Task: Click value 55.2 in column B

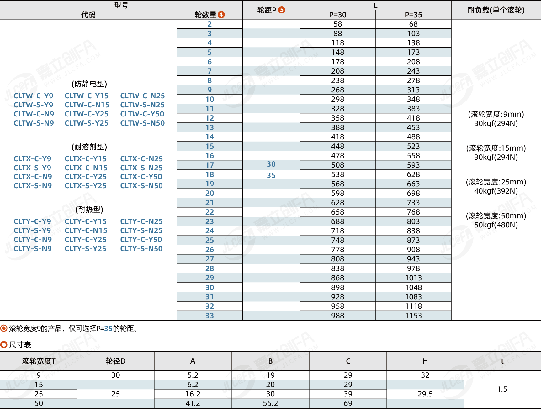Action: [270, 403]
